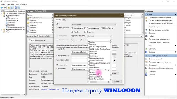Open the Ключевые слова dropdown arrow
Image resolution: width=177 pixels, height=99 pixels.
114,61
